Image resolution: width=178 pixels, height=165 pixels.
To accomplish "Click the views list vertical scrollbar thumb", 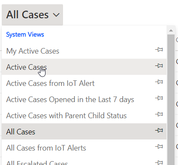I will (171, 100).
